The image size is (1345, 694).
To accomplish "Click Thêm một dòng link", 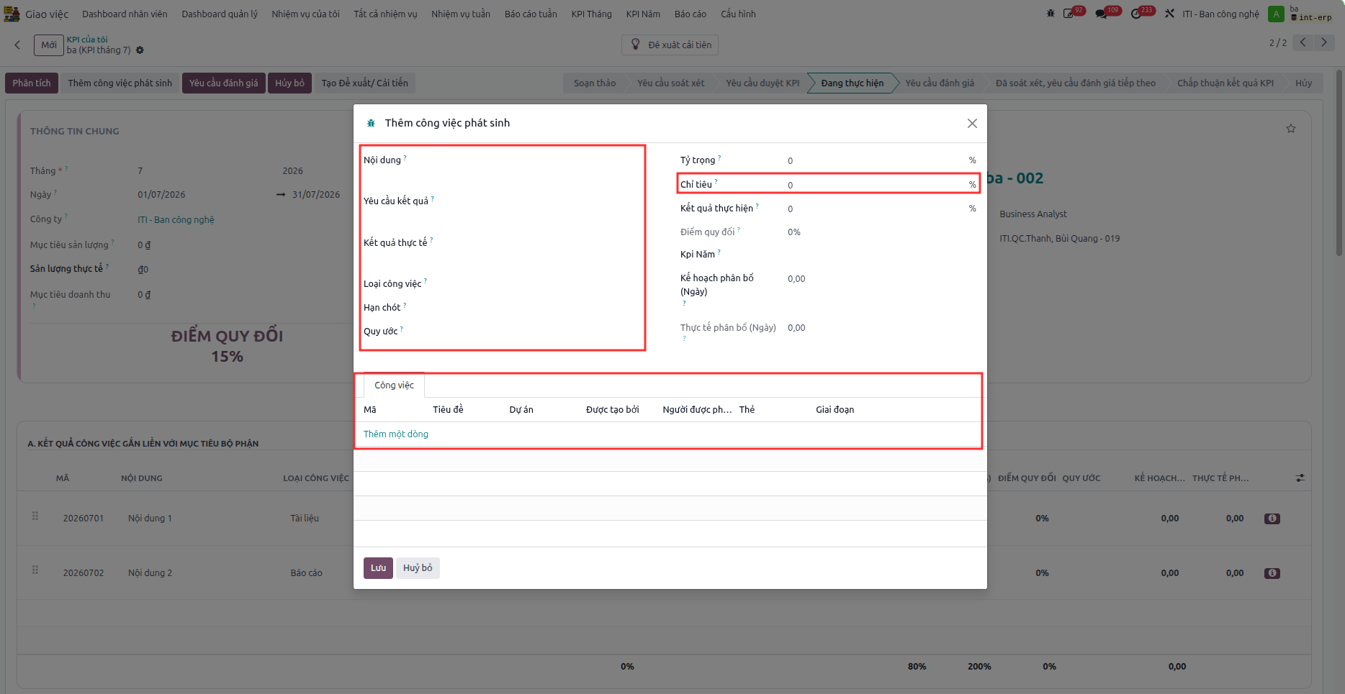I will [396, 434].
